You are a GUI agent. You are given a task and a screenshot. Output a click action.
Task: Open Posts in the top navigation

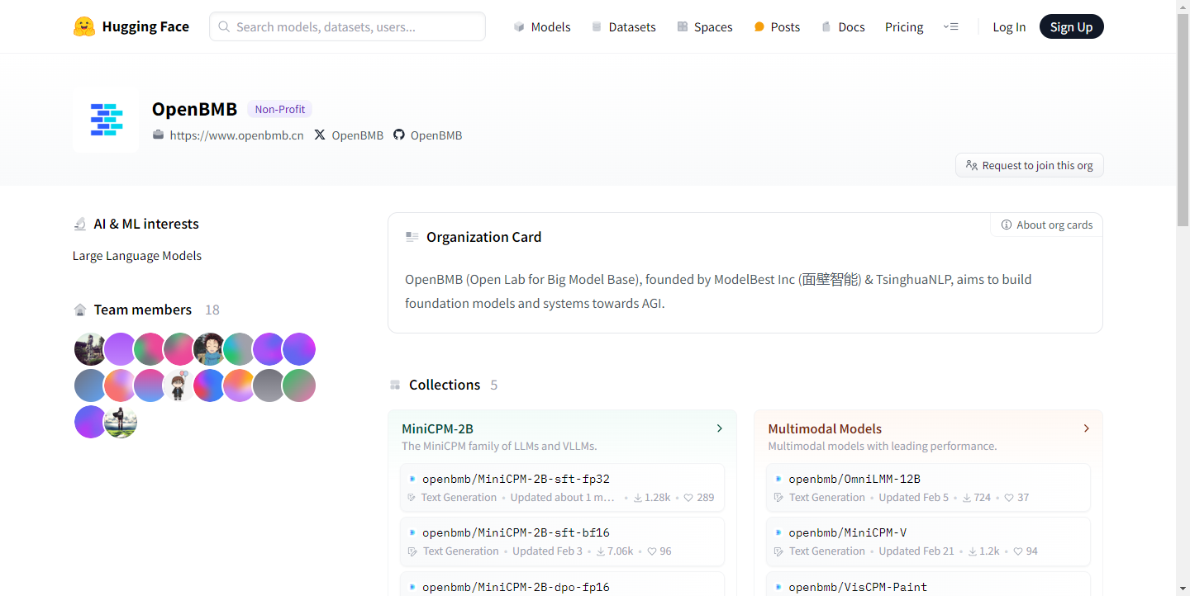(x=777, y=26)
